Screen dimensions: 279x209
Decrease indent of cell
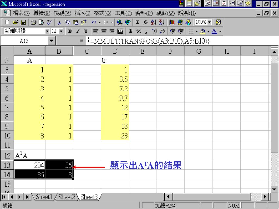click(x=172, y=32)
